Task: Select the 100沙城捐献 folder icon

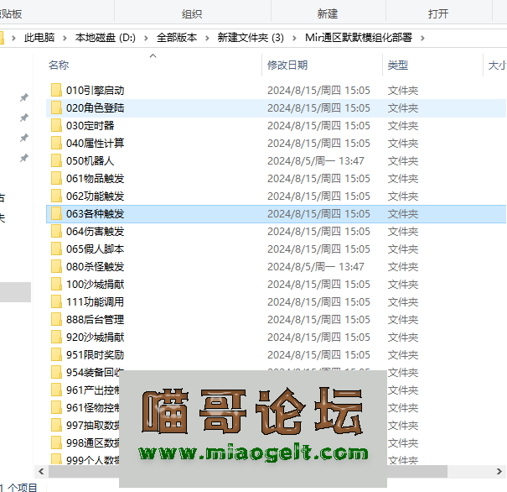Action: [x=56, y=284]
